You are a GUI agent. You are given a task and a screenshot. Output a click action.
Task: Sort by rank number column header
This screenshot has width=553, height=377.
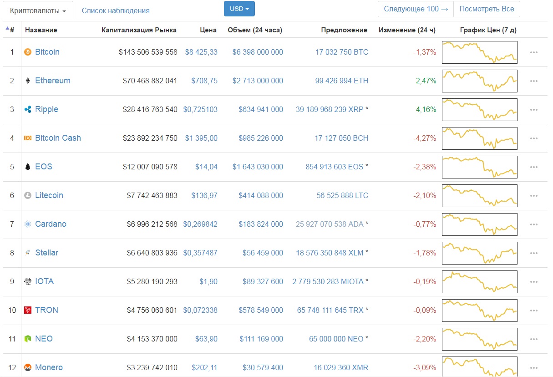[11, 30]
